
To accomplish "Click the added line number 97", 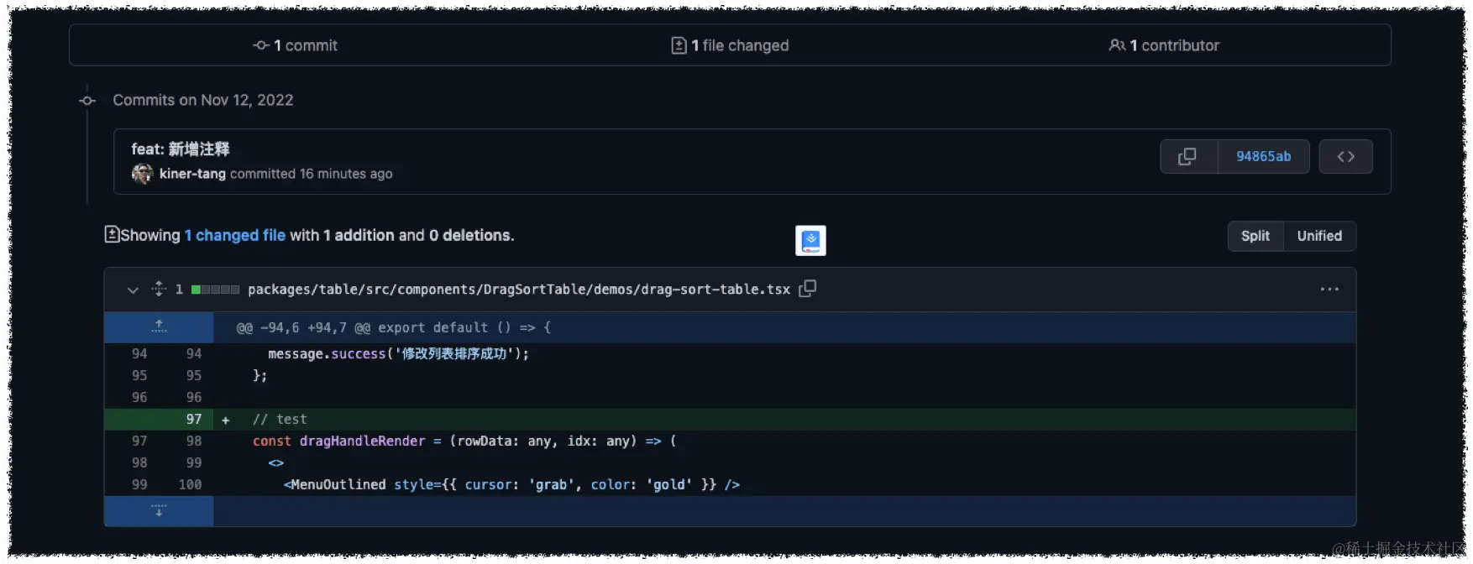I will pyautogui.click(x=194, y=419).
